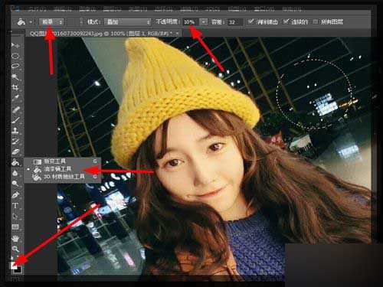Select the Quick Selection wand tool
The width and height of the screenshot is (383, 287).
[15, 77]
